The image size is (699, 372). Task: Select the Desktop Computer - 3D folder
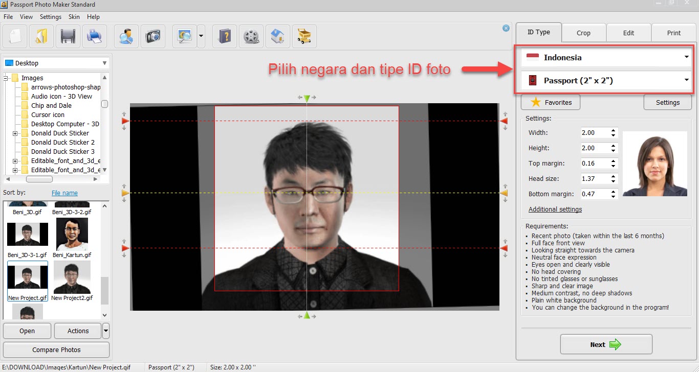[x=65, y=124]
